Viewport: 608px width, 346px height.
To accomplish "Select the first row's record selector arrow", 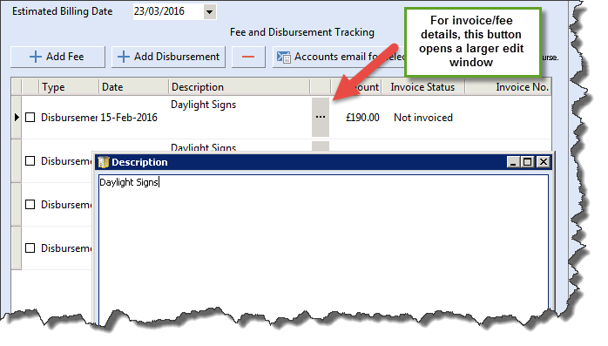I will 17,117.
